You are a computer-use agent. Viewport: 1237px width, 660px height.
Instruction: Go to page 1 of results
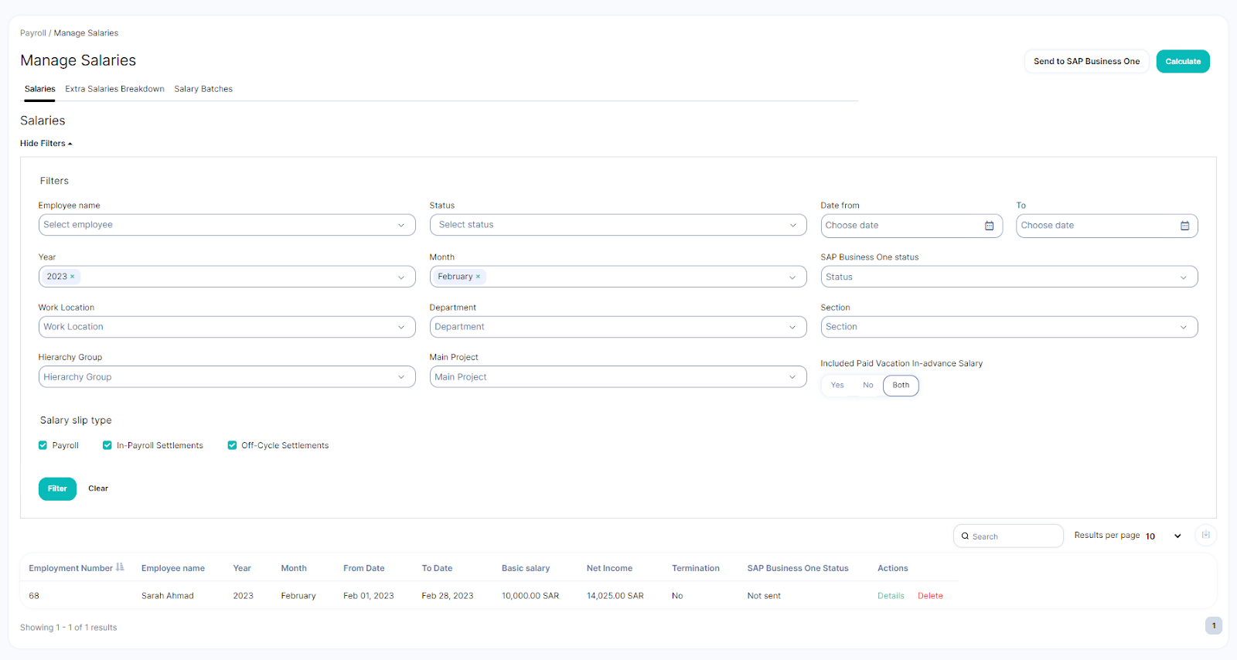pyautogui.click(x=1214, y=626)
